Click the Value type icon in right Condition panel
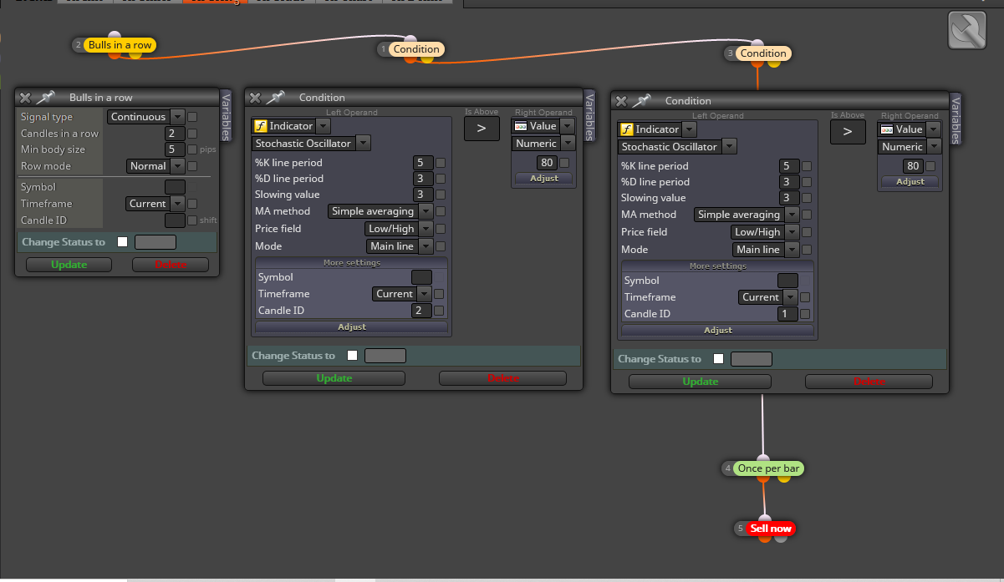The height and width of the screenshot is (582, 1004). coord(887,129)
